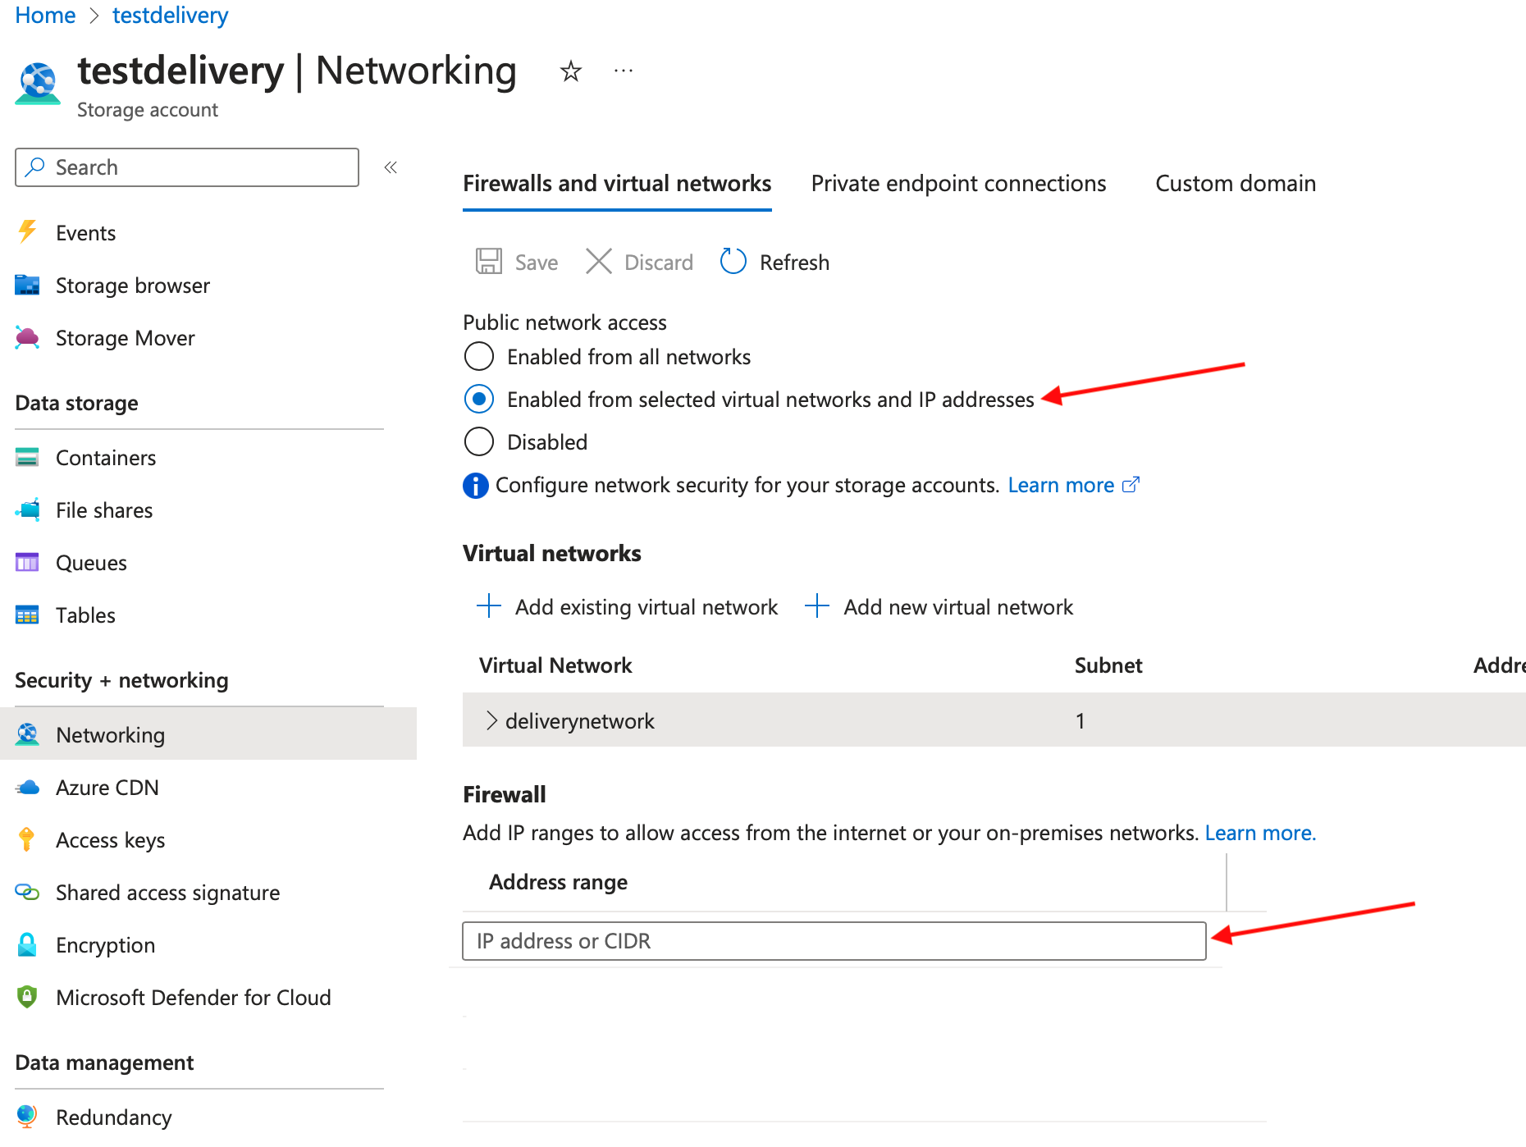The height and width of the screenshot is (1147, 1526).
Task: Click the Discard button label
Action: coord(658,263)
